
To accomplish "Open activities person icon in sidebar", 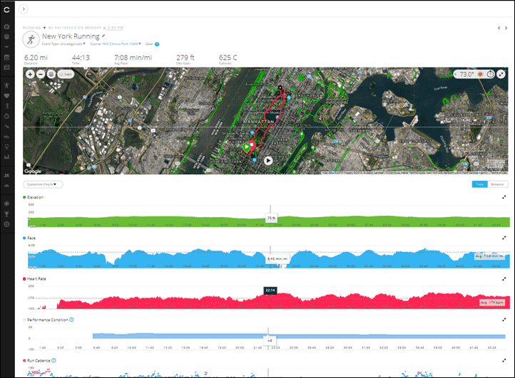I will pos(7,85).
